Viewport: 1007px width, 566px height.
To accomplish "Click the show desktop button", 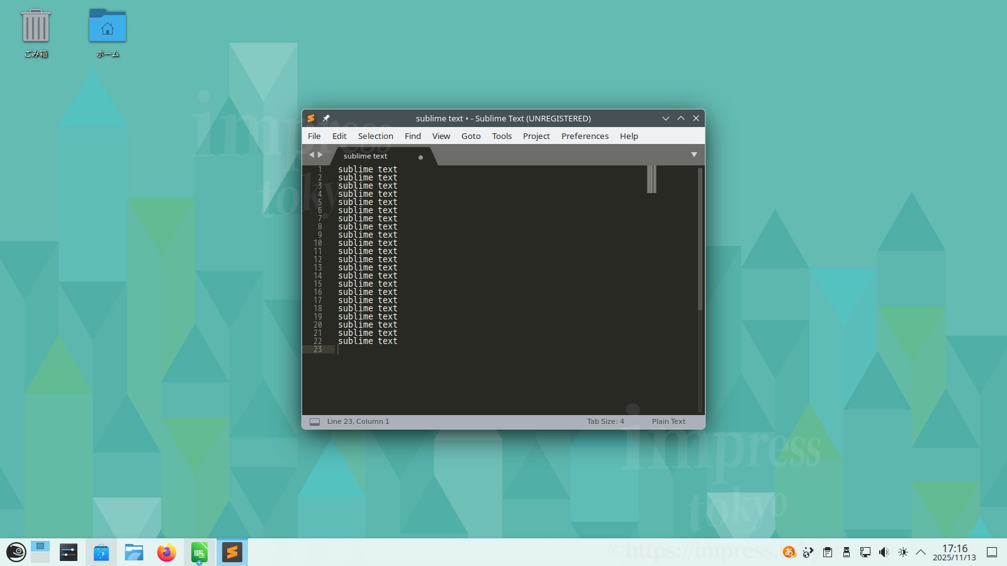I will pyautogui.click(x=992, y=552).
